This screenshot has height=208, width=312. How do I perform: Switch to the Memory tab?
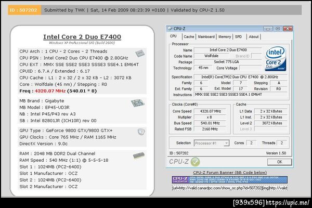point(225,36)
